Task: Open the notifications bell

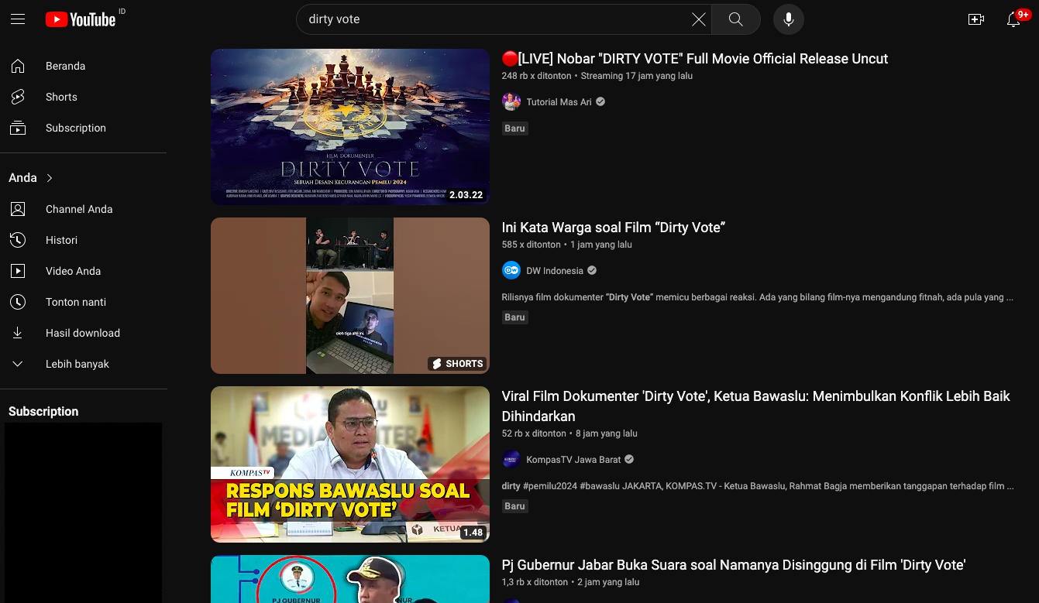Action: (x=1013, y=19)
